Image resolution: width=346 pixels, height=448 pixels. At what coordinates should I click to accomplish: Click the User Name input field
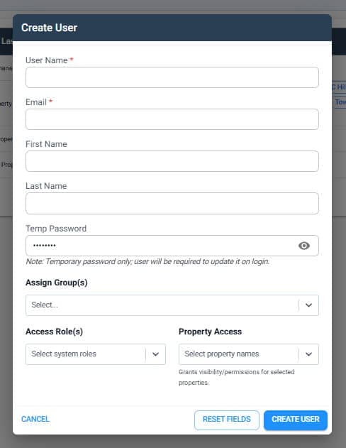pos(172,77)
